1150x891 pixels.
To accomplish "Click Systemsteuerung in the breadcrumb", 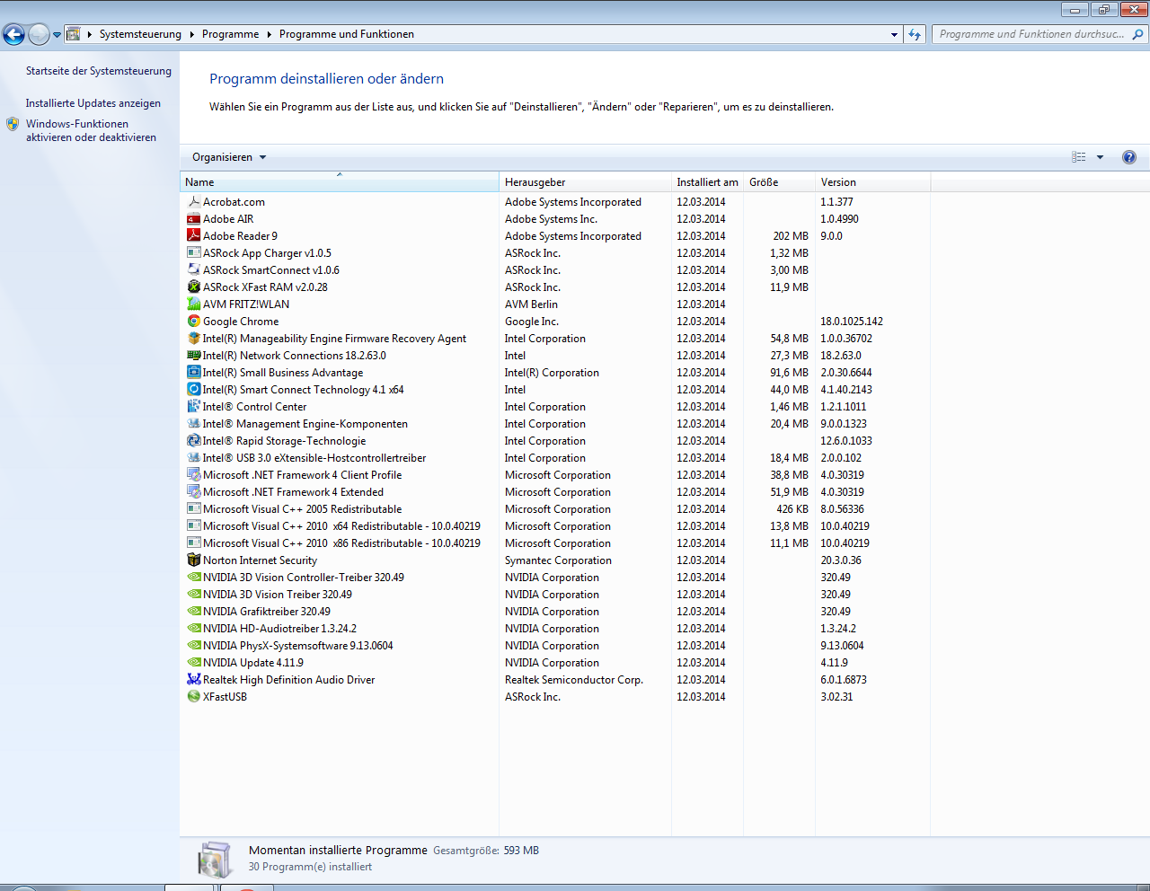I will (140, 34).
